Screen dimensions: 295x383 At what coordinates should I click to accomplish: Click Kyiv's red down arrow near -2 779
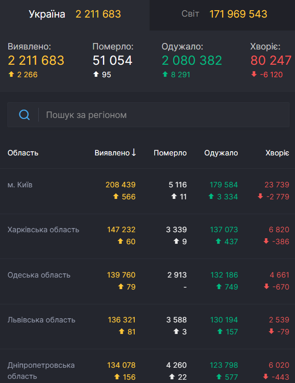[x=260, y=197]
